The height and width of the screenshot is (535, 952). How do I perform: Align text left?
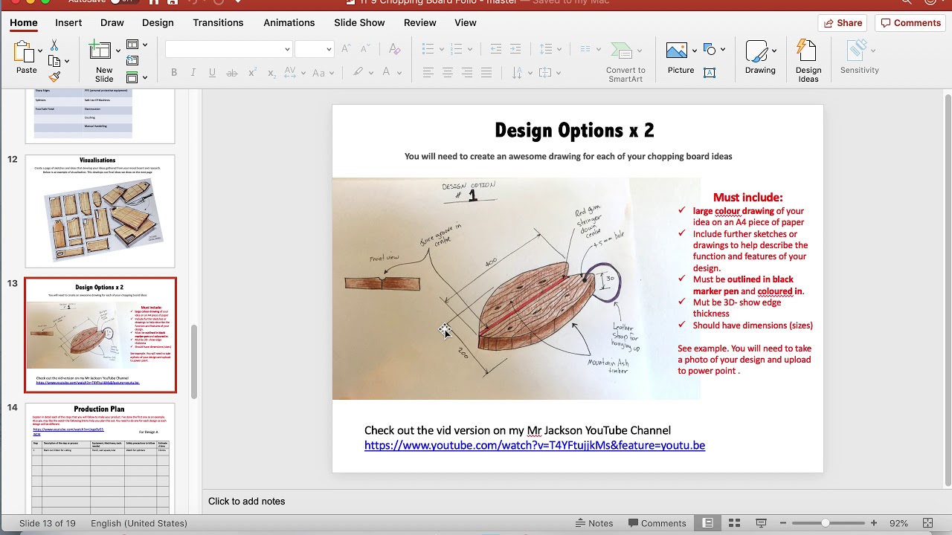pyautogui.click(x=428, y=73)
